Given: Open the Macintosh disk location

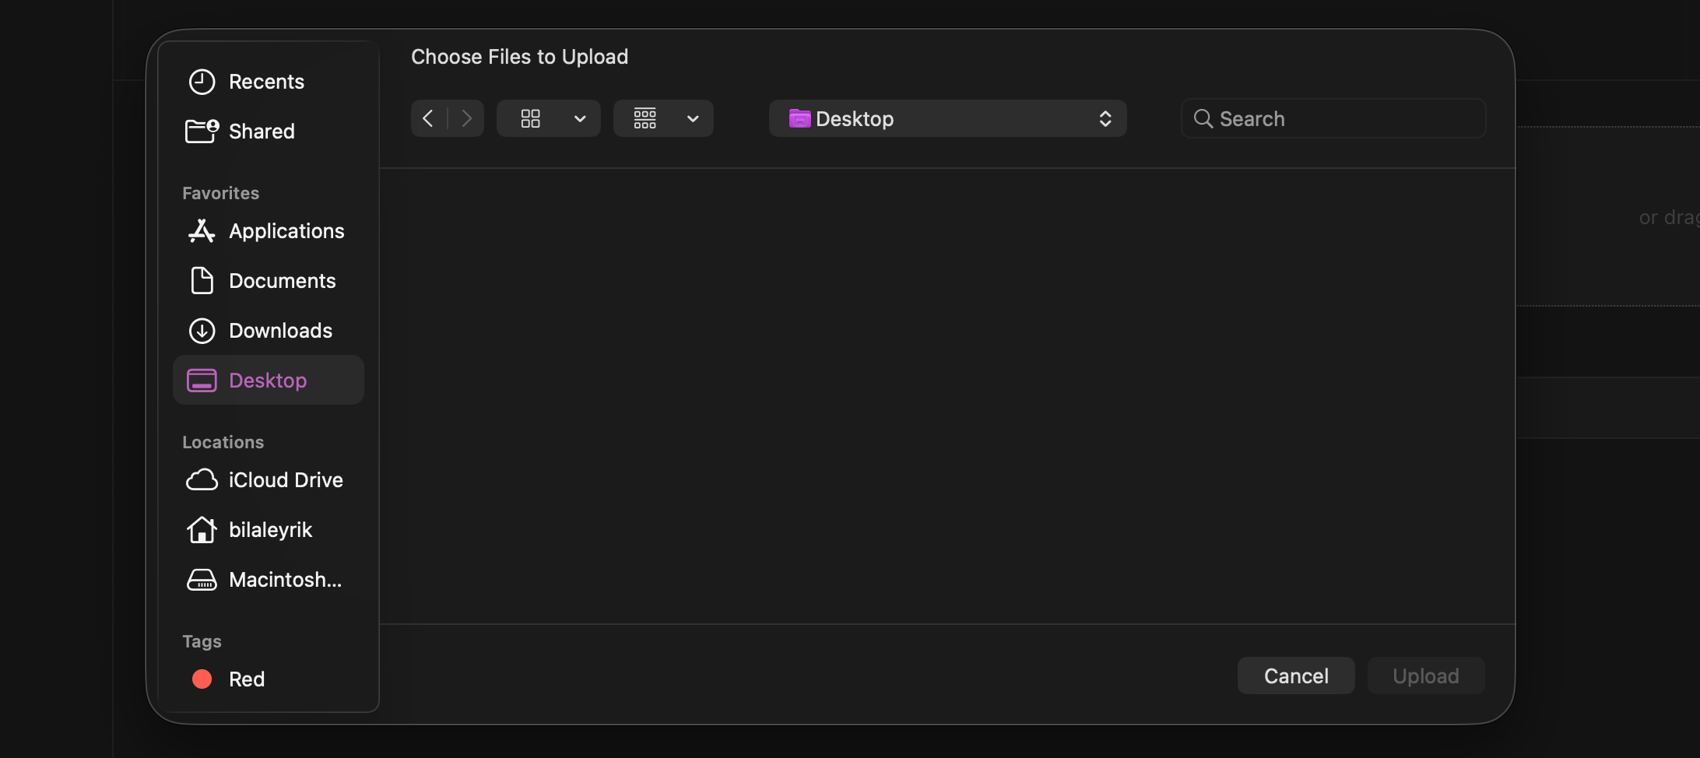Looking at the screenshot, I should 268,580.
